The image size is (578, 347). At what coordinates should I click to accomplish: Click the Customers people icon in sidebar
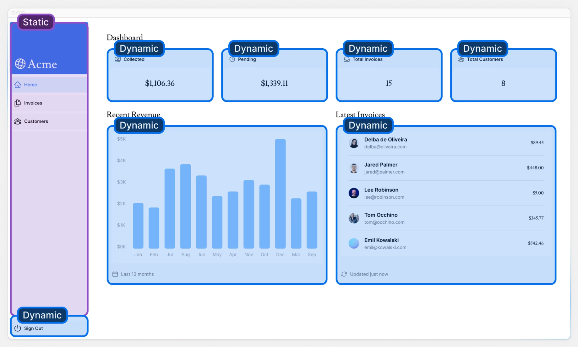point(18,121)
